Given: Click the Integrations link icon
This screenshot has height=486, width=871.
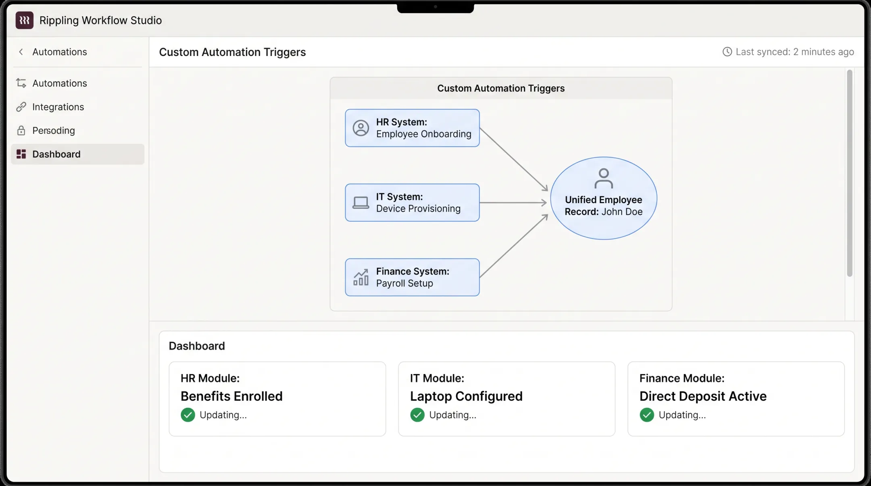Looking at the screenshot, I should (x=21, y=107).
